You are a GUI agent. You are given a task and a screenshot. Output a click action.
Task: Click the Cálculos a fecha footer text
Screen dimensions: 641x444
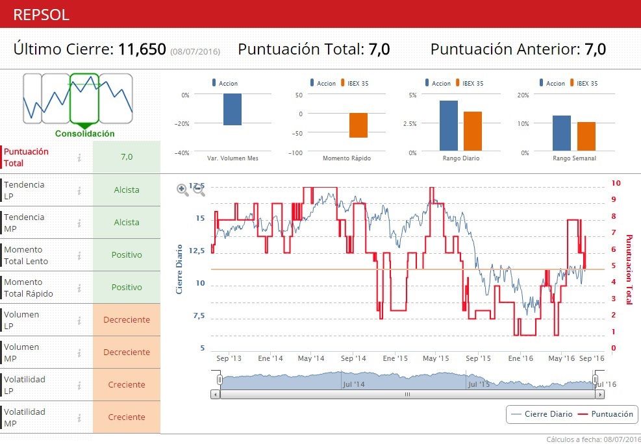coord(594,439)
